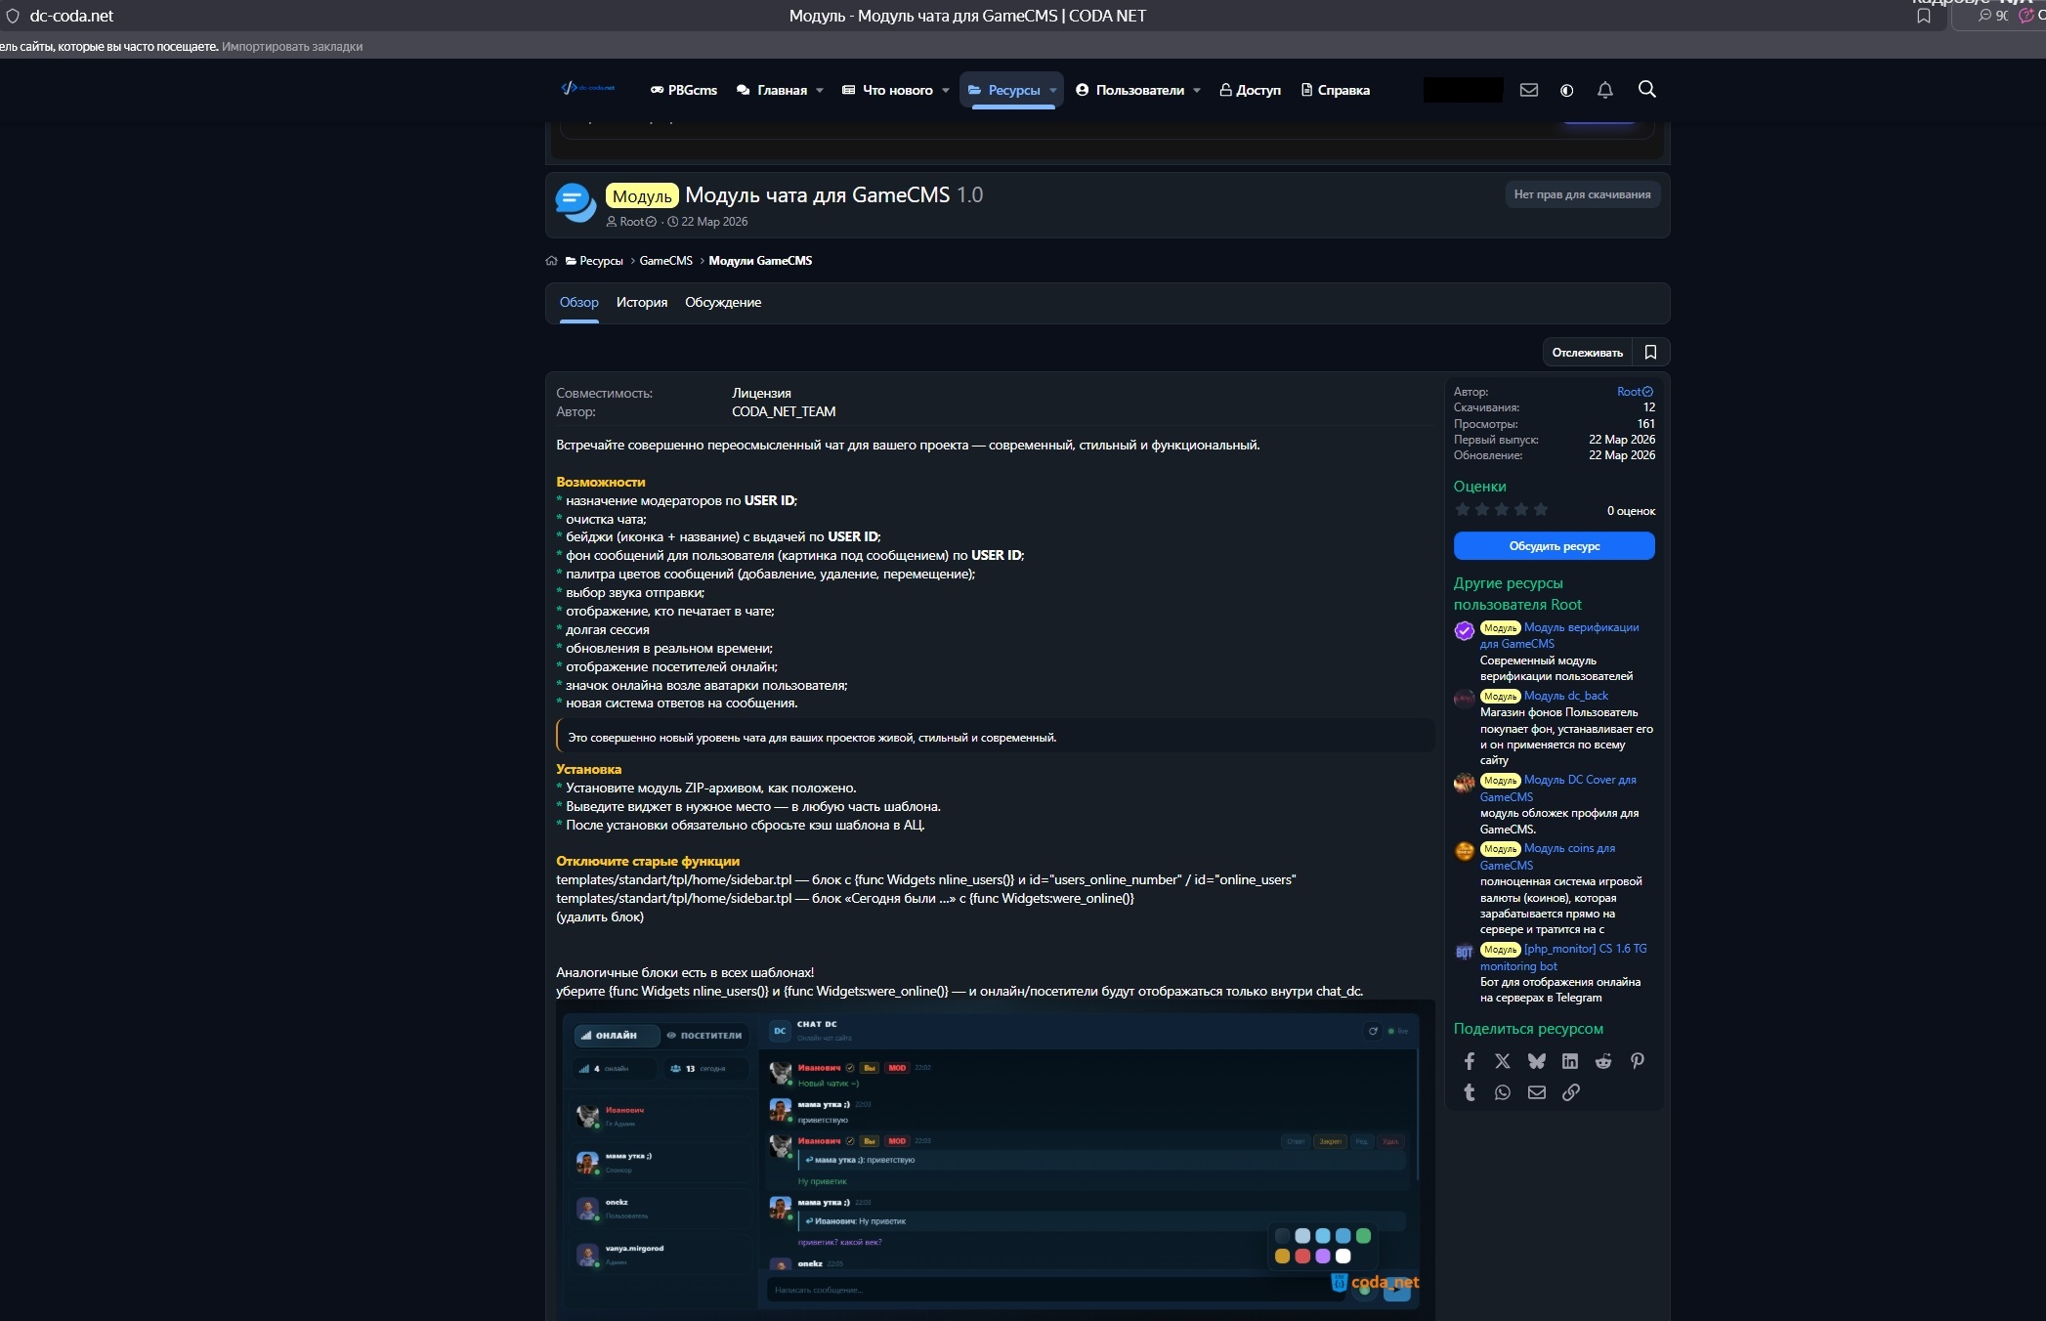Switch to the Обсуждение tab

(723, 303)
